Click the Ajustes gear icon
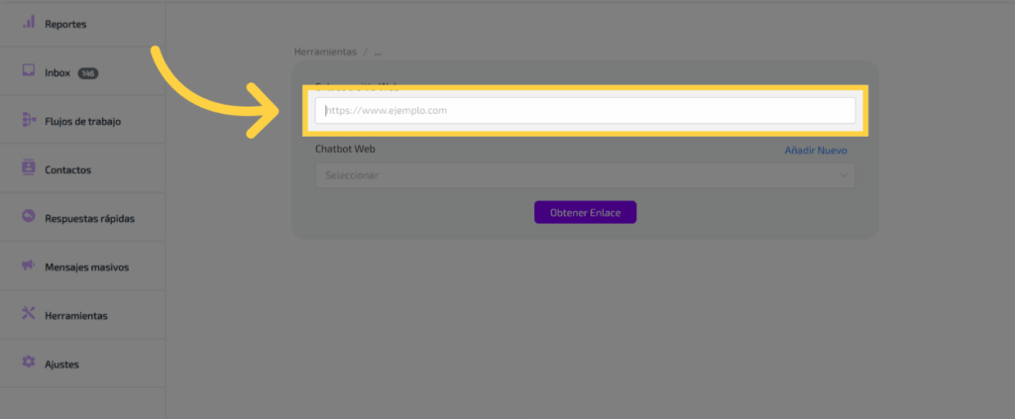The image size is (1015, 419). point(29,363)
